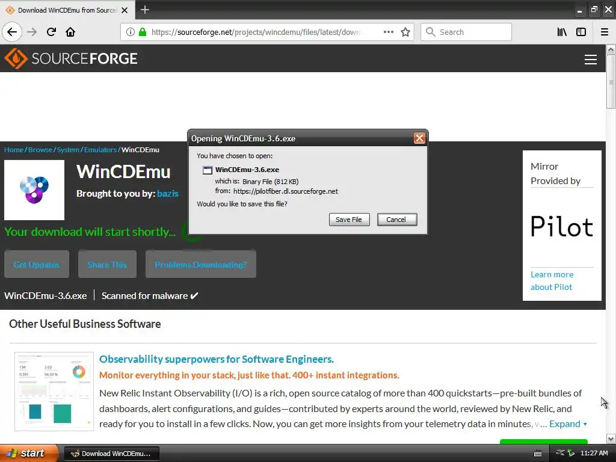
Task: Open SourceForge site navigation menu
Action: 591,60
